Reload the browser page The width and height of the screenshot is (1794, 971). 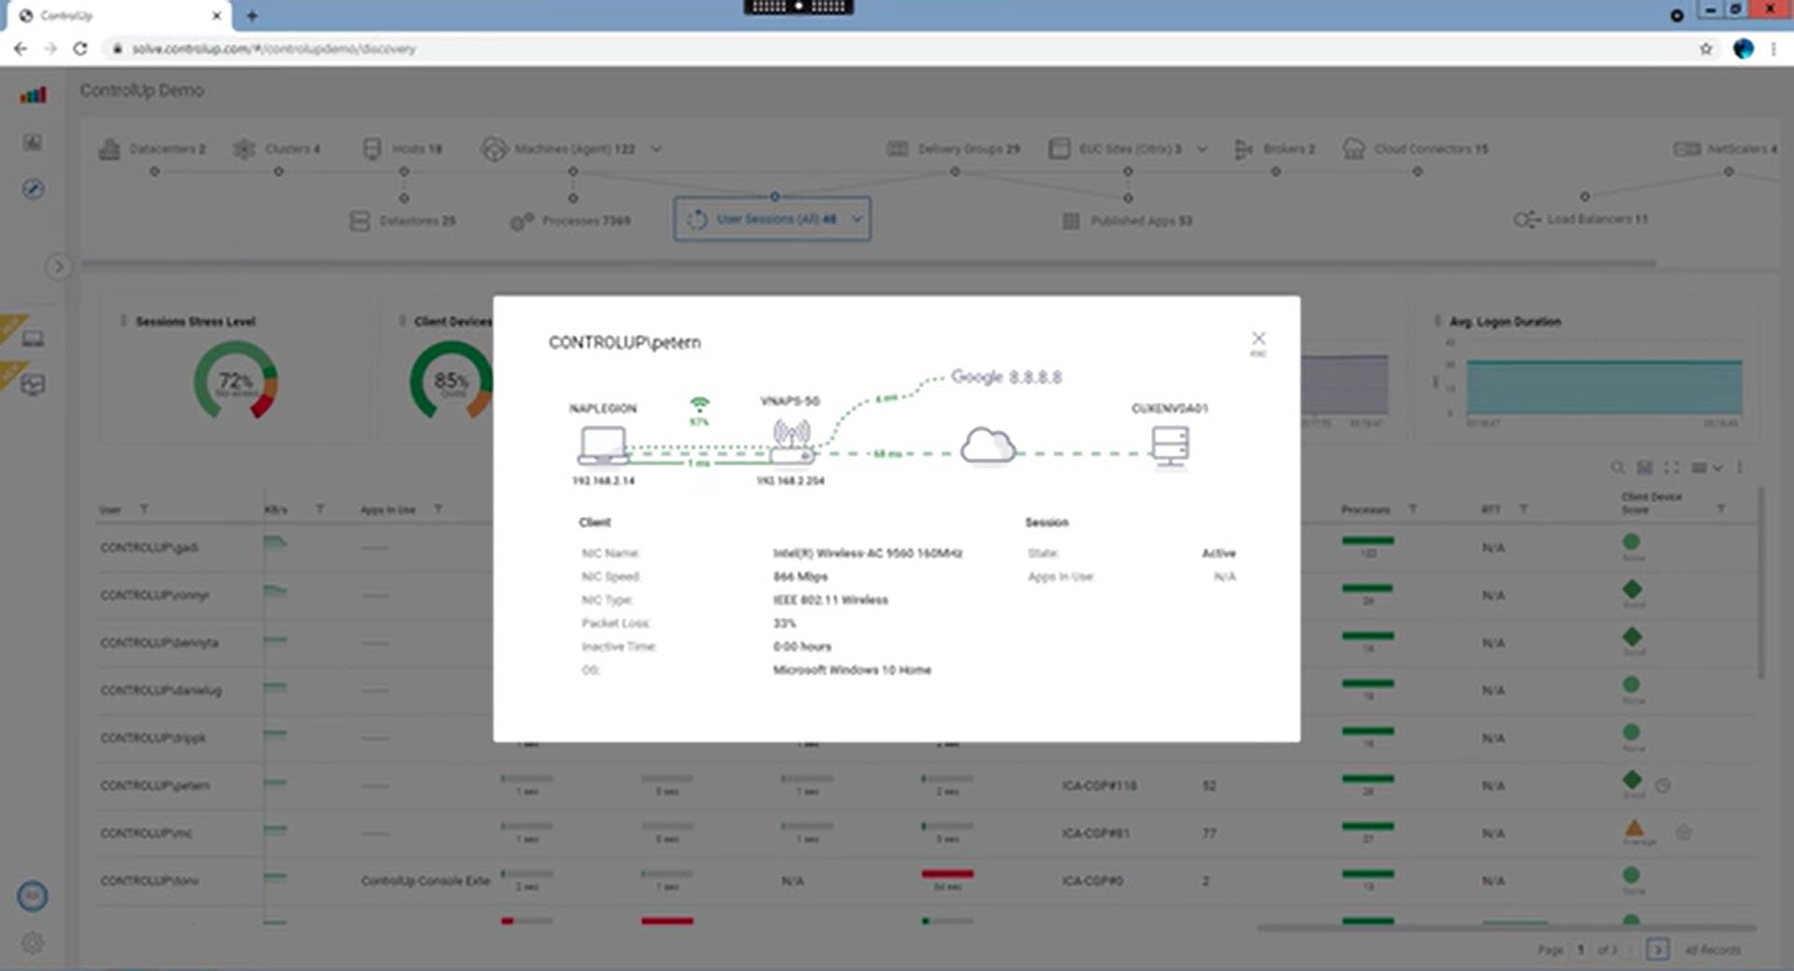[80, 49]
